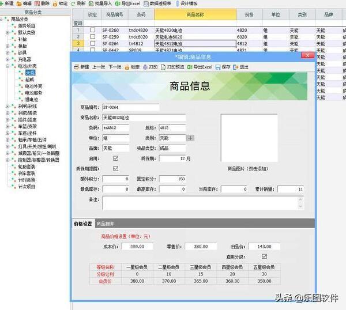Screen dimensions: 346x310
Task: Select 天能 under 电池/外壳 in the tree
Action: tap(30, 73)
